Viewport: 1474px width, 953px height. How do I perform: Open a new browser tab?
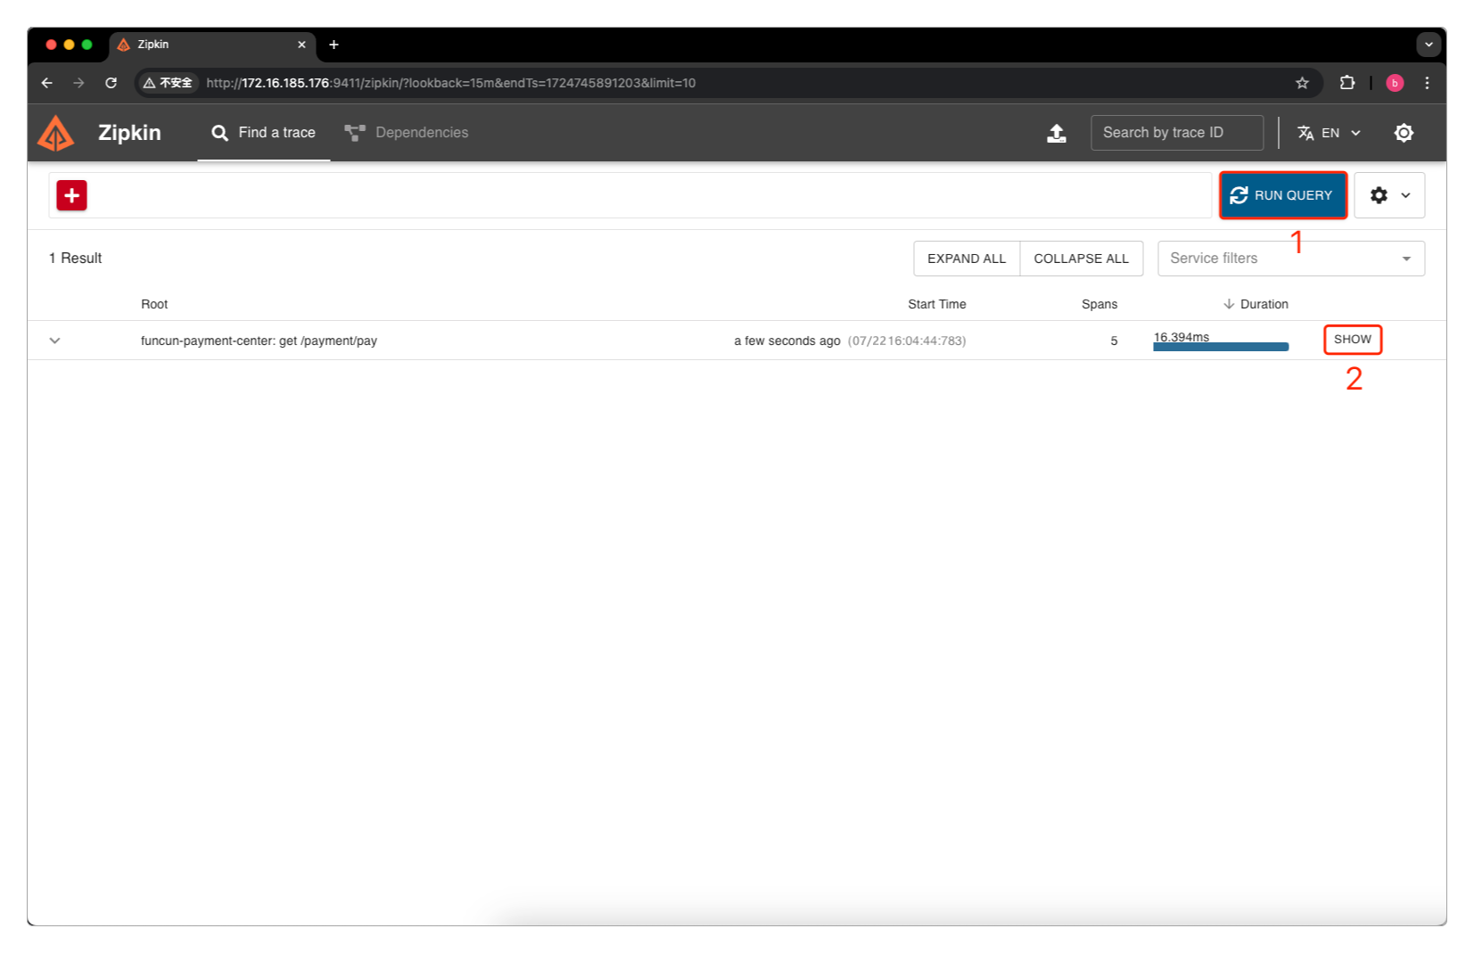pyautogui.click(x=334, y=45)
